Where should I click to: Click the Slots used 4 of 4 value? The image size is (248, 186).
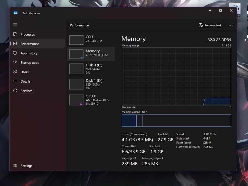tap(207, 138)
